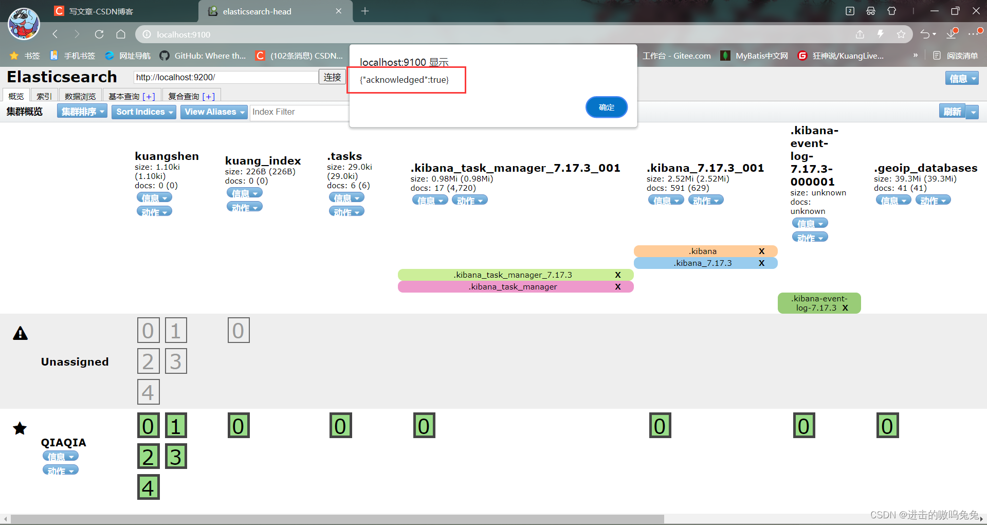The width and height of the screenshot is (987, 525).
Task: Click the browser back arrow
Action: [55, 34]
